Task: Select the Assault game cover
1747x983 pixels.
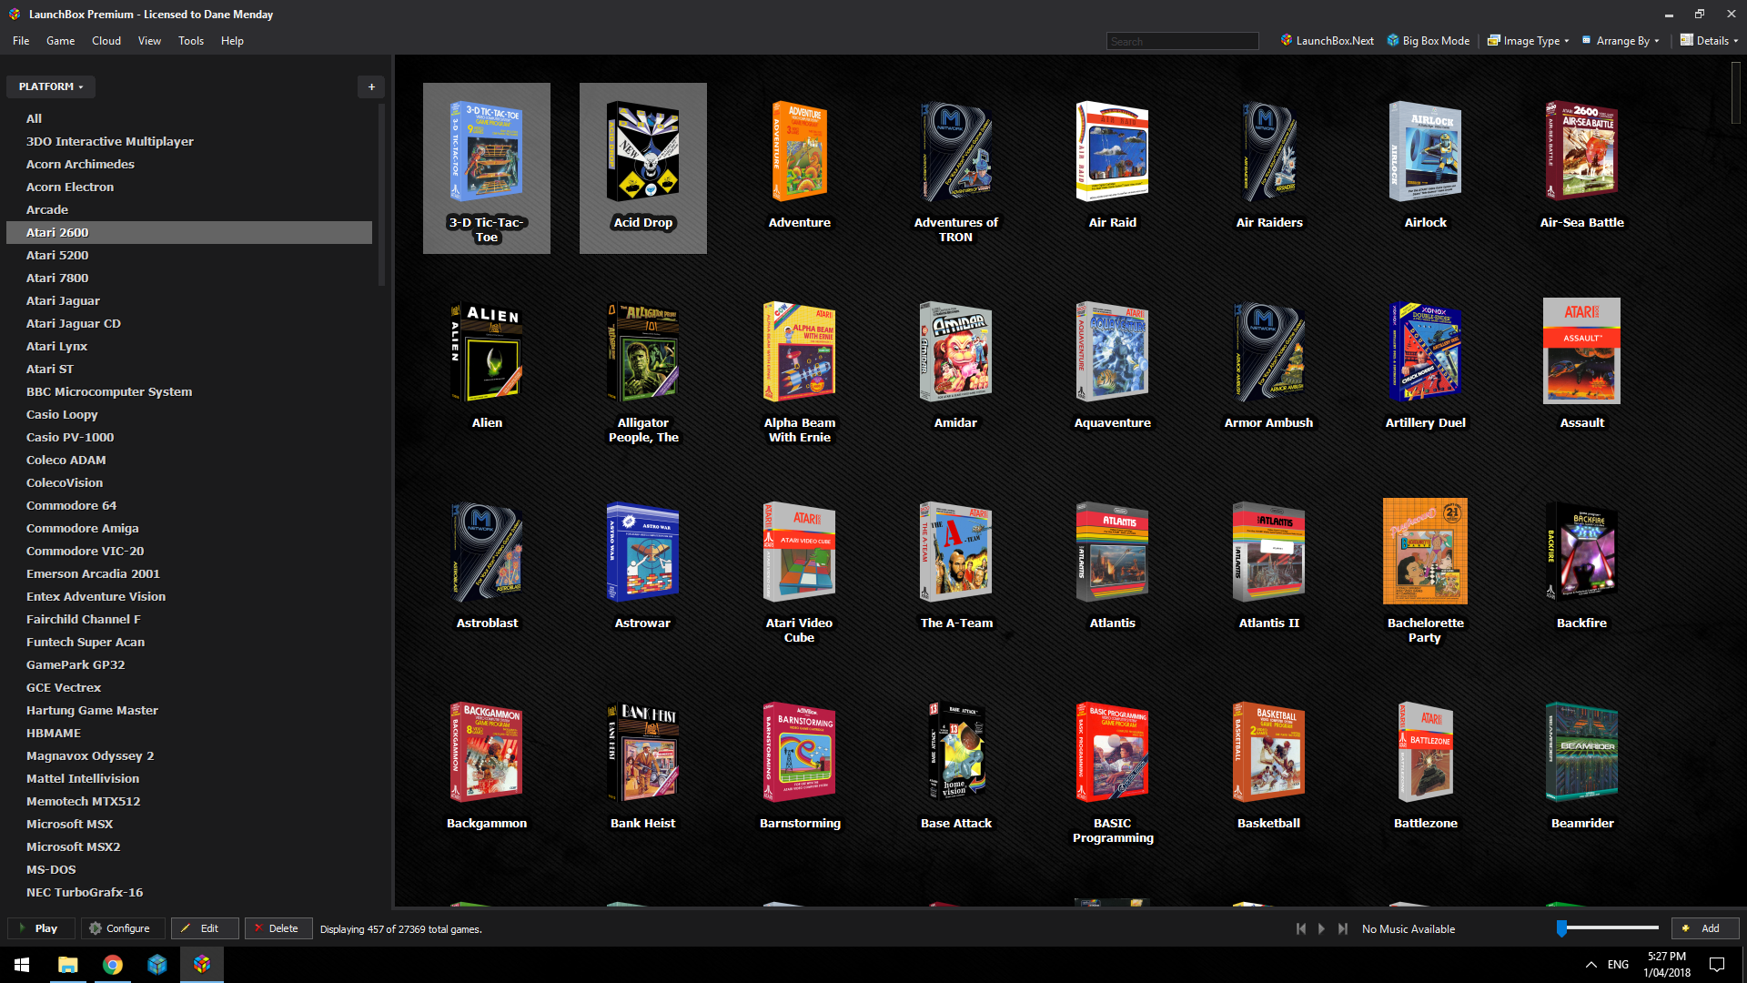Action: (x=1582, y=351)
